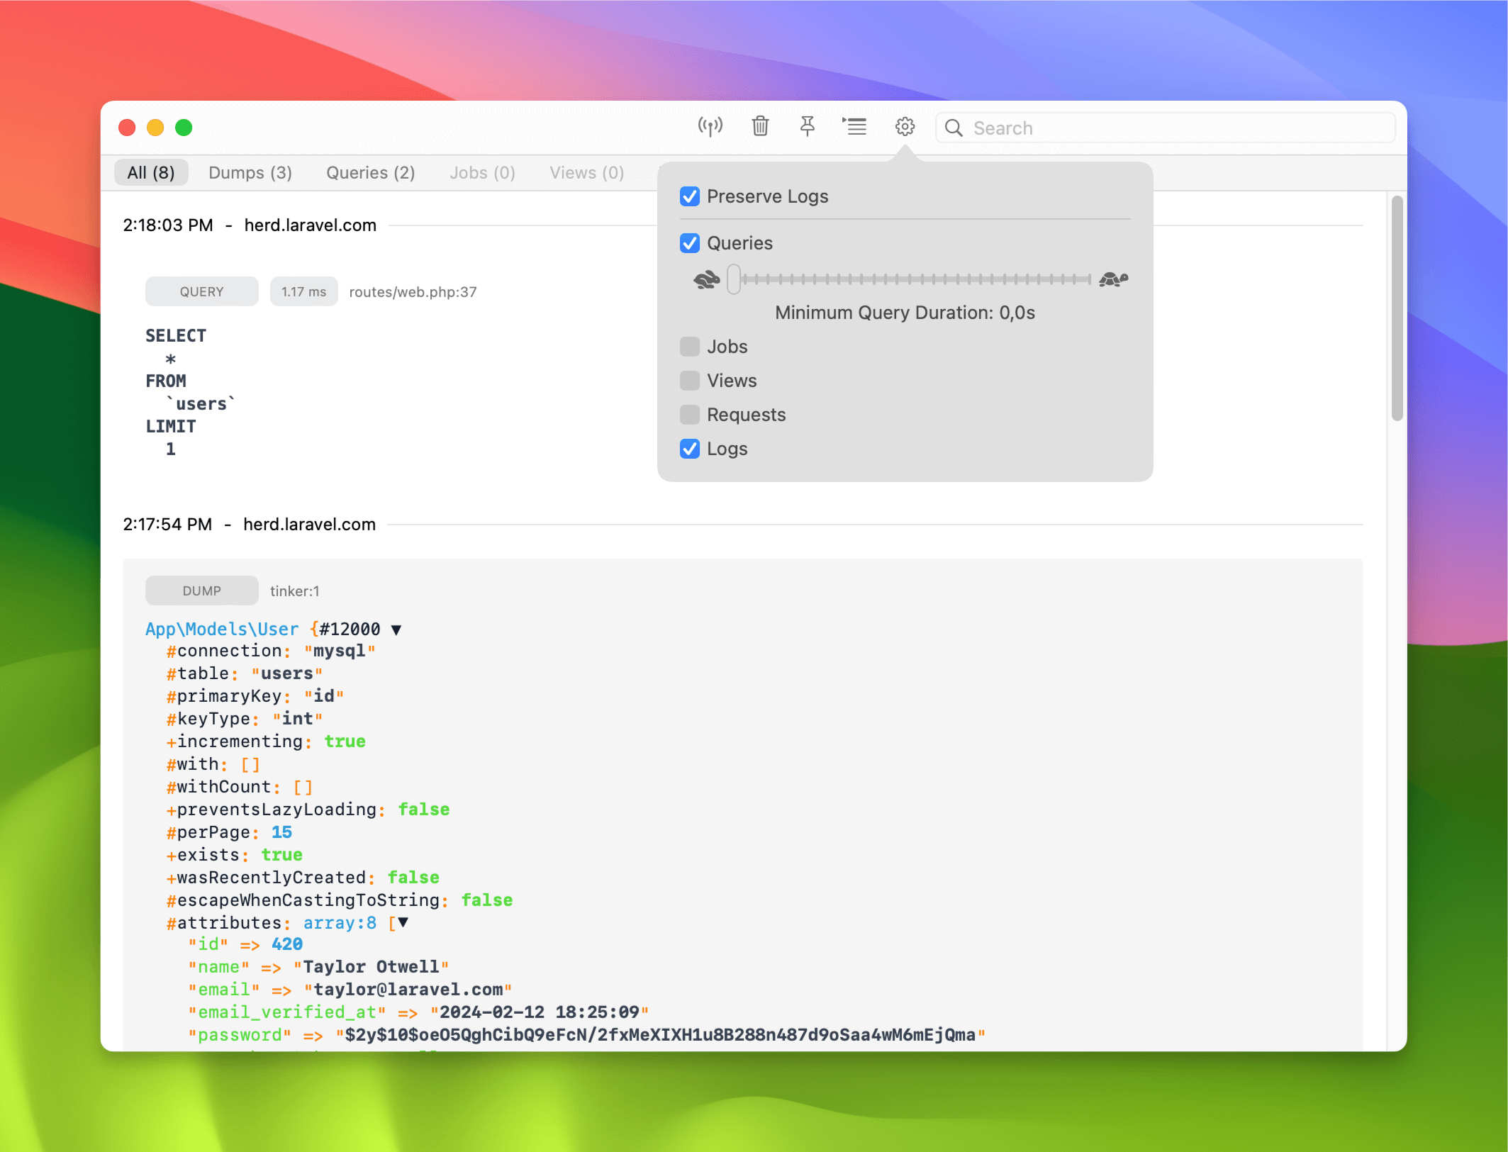The image size is (1508, 1152).
Task: Click the broadcast antenna icon in toolbar
Action: pos(710,127)
